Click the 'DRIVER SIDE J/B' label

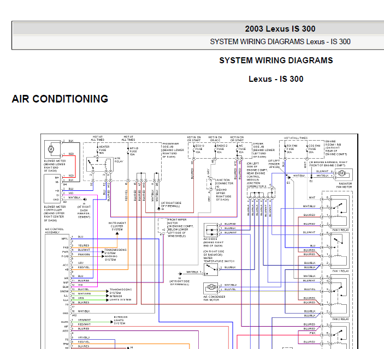(258, 145)
